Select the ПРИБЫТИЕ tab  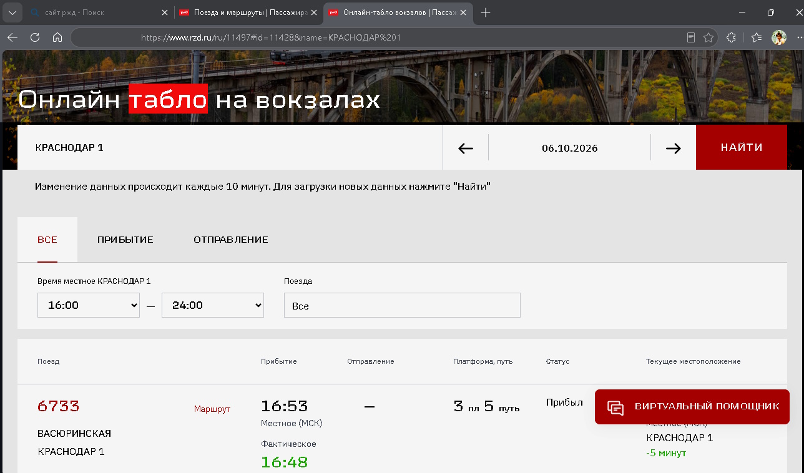click(x=125, y=240)
